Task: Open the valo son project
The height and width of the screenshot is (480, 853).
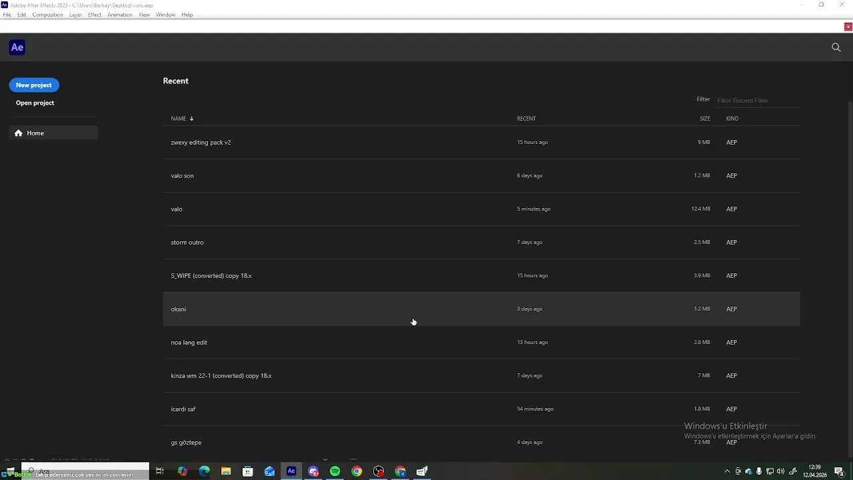Action: point(481,175)
